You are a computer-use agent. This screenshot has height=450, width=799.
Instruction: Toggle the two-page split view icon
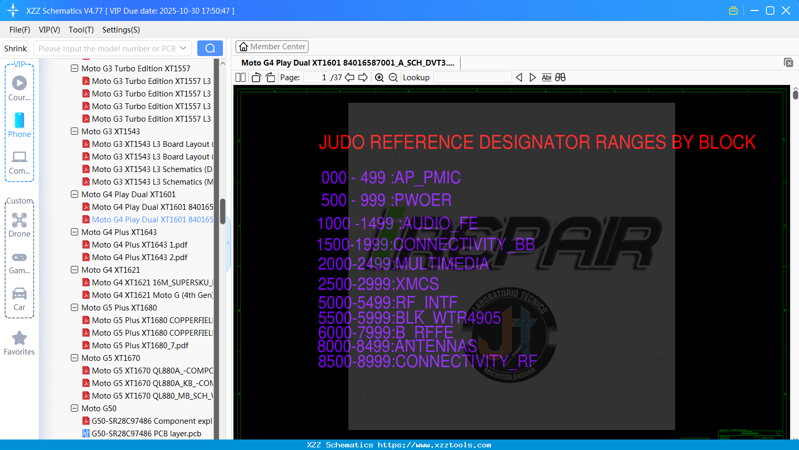240,78
